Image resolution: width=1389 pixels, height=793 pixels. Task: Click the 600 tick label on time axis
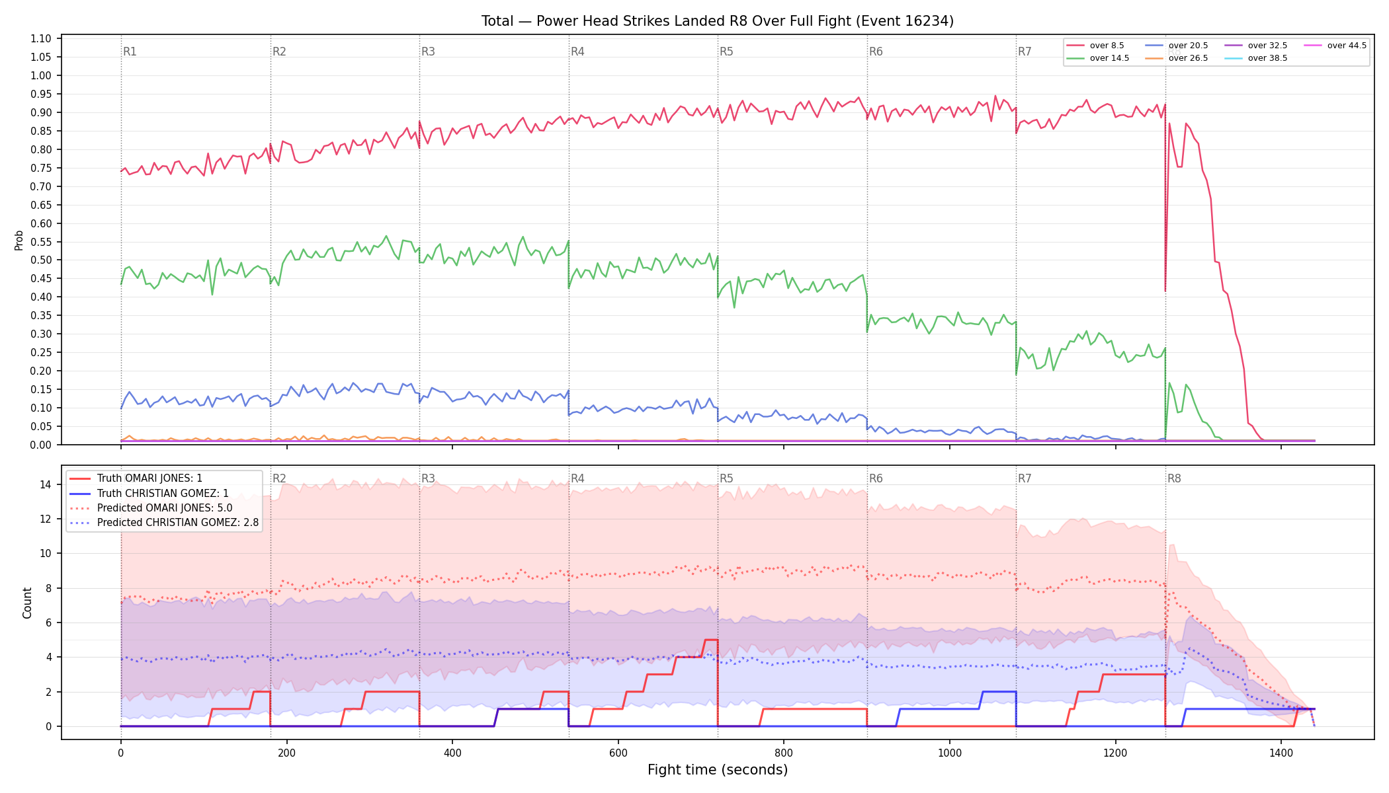pyautogui.click(x=618, y=752)
